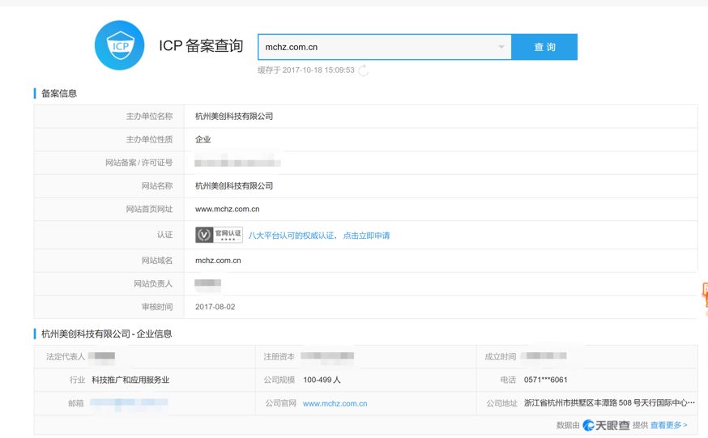
Task: Click the 备案信息 section heading
Action: click(x=59, y=93)
